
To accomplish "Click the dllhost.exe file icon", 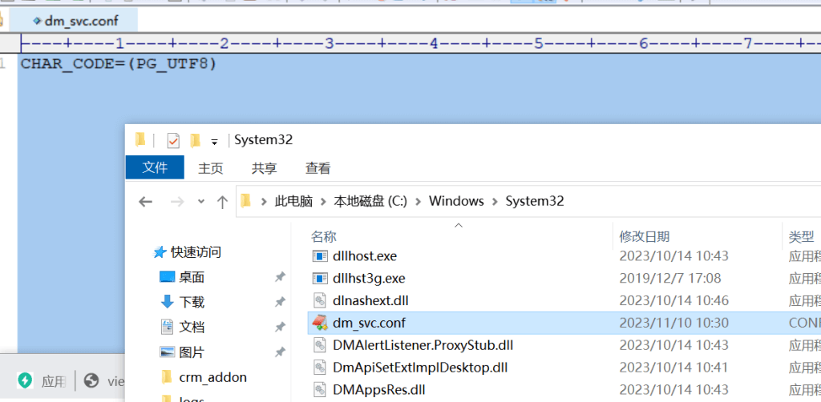I will (319, 256).
